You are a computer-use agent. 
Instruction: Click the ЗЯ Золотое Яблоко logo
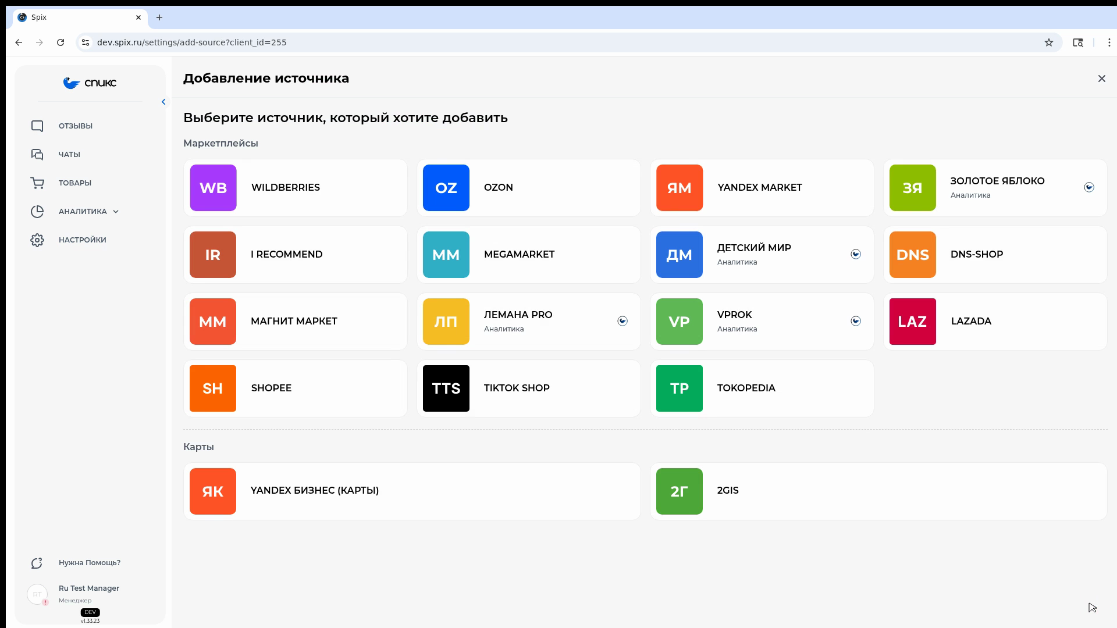[913, 188]
